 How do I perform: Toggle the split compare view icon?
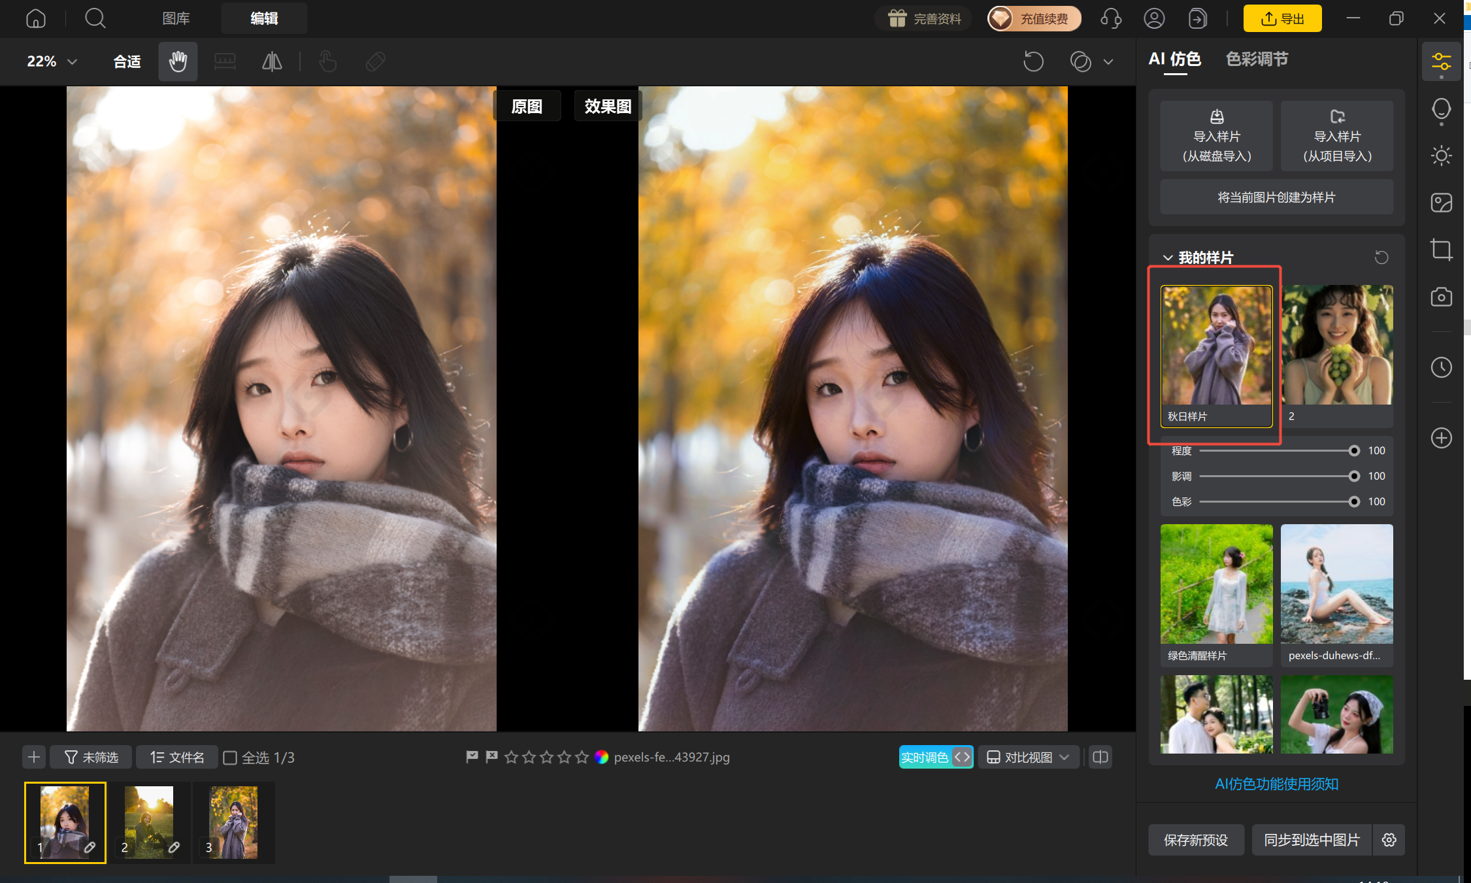tap(1100, 757)
